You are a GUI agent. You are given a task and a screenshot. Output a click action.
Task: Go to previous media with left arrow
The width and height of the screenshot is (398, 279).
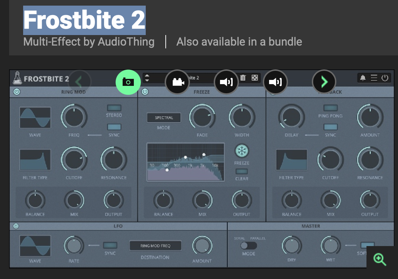coord(79,82)
